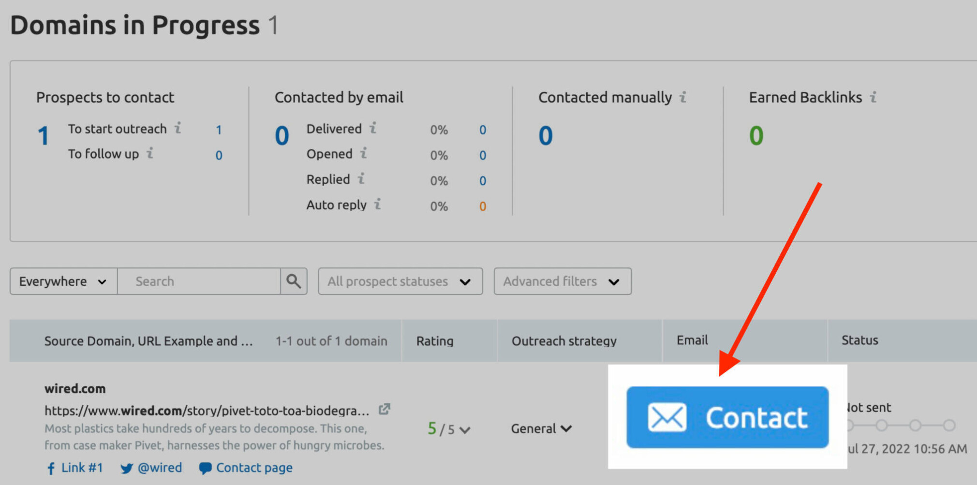Open All prospect statuses dropdown
977x485 pixels.
point(400,281)
